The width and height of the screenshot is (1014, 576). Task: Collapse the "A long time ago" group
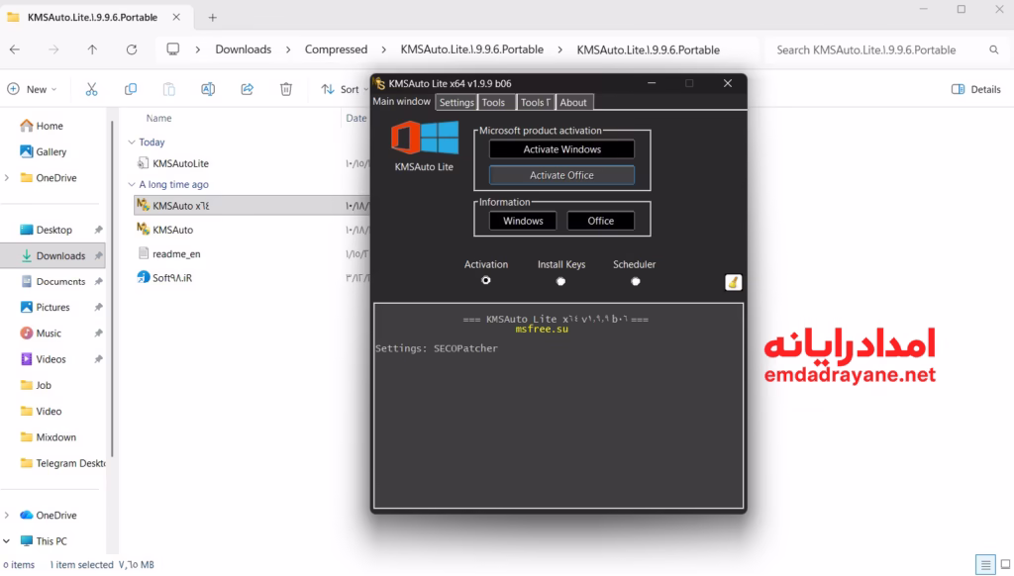coord(132,185)
